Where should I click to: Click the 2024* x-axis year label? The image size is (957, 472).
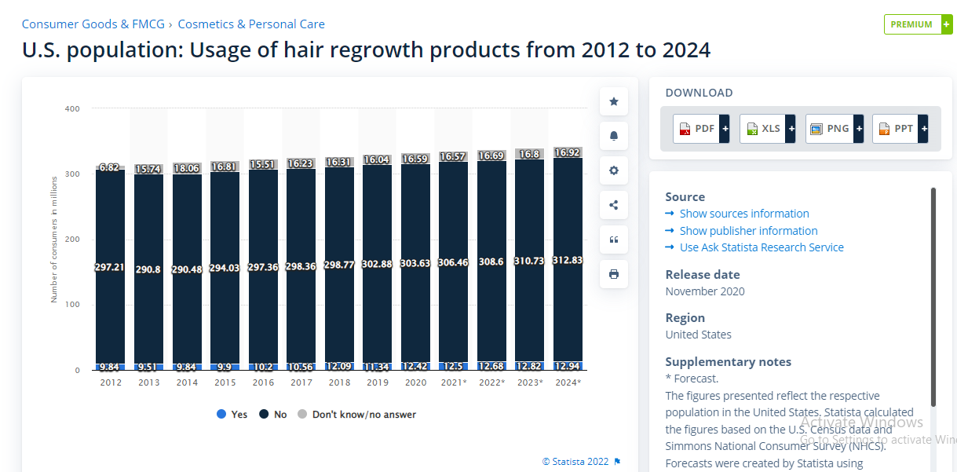(x=568, y=382)
